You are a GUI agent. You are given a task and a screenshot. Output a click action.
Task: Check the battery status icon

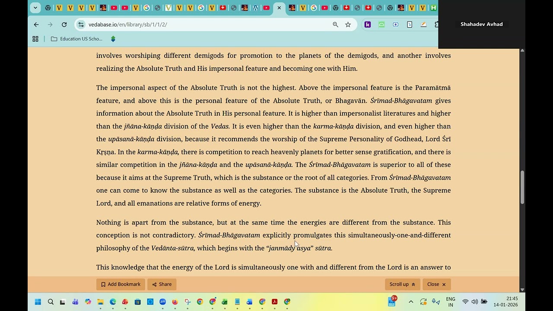coord(484,302)
